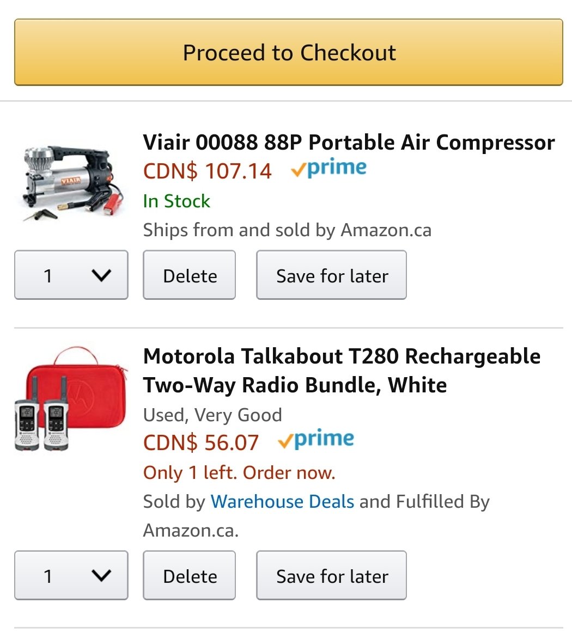Click the green In Stock status text
This screenshot has width=572, height=634.
[x=177, y=201]
